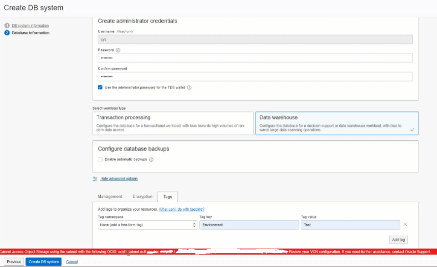Click the Add tag button
The height and width of the screenshot is (267, 437).
coord(398,240)
